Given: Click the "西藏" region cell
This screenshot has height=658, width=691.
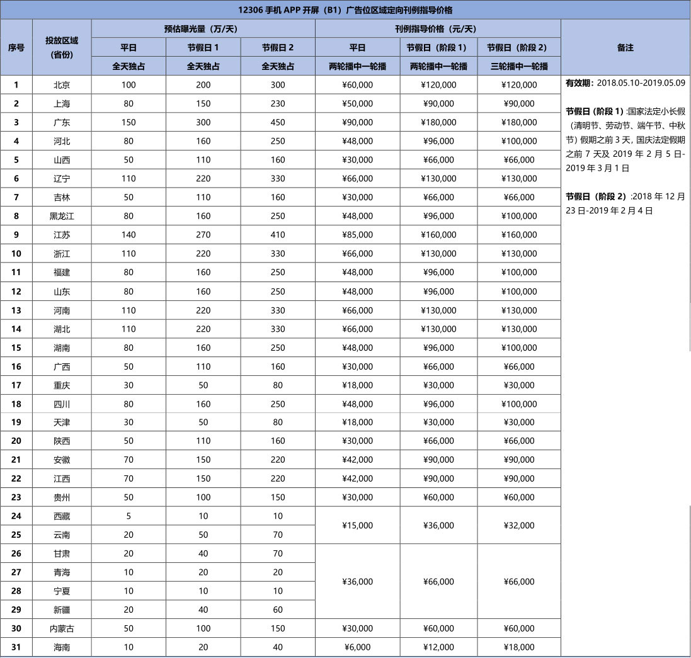Looking at the screenshot, I should (62, 516).
